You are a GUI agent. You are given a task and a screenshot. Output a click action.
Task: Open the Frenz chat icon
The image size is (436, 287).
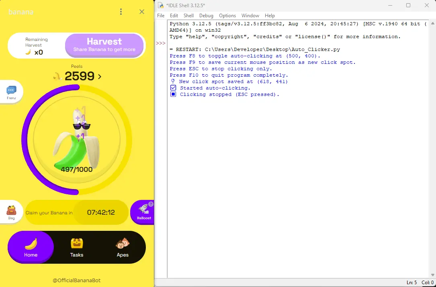[11, 92]
